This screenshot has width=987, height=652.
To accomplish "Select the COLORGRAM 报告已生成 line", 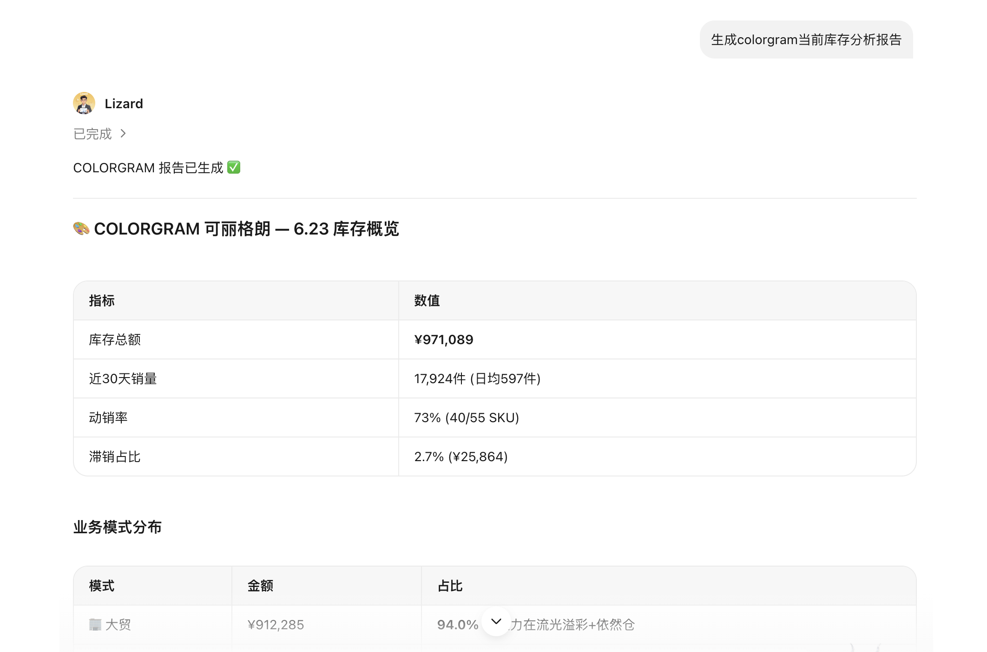I will coord(157,168).
